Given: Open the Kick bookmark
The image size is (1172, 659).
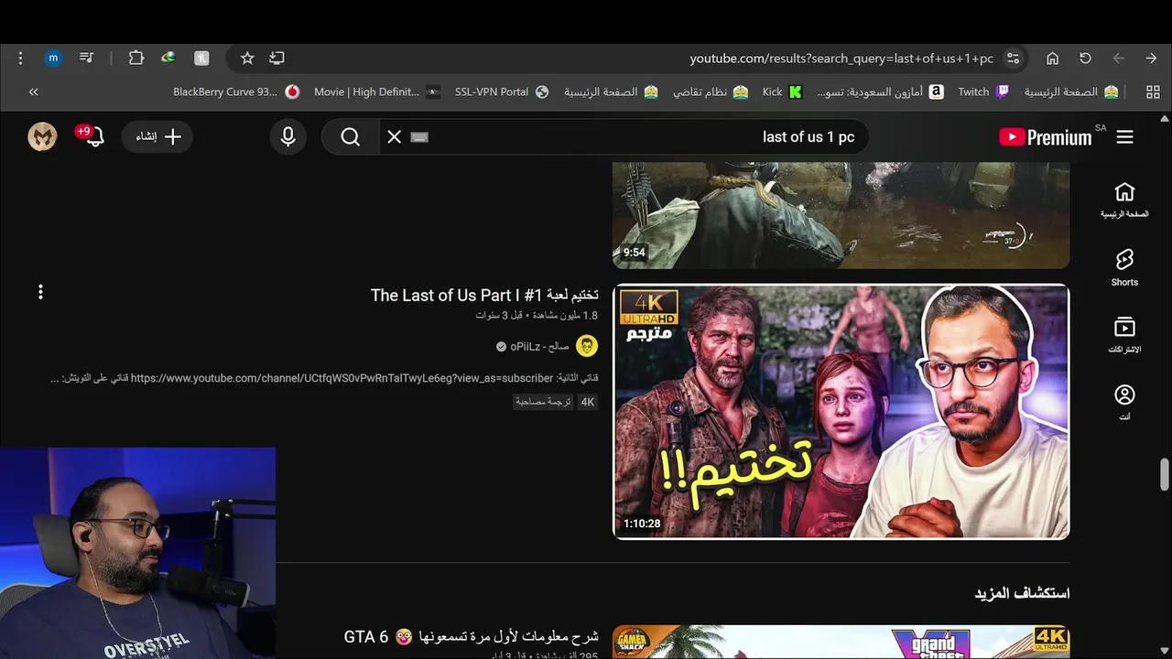Looking at the screenshot, I should [782, 92].
